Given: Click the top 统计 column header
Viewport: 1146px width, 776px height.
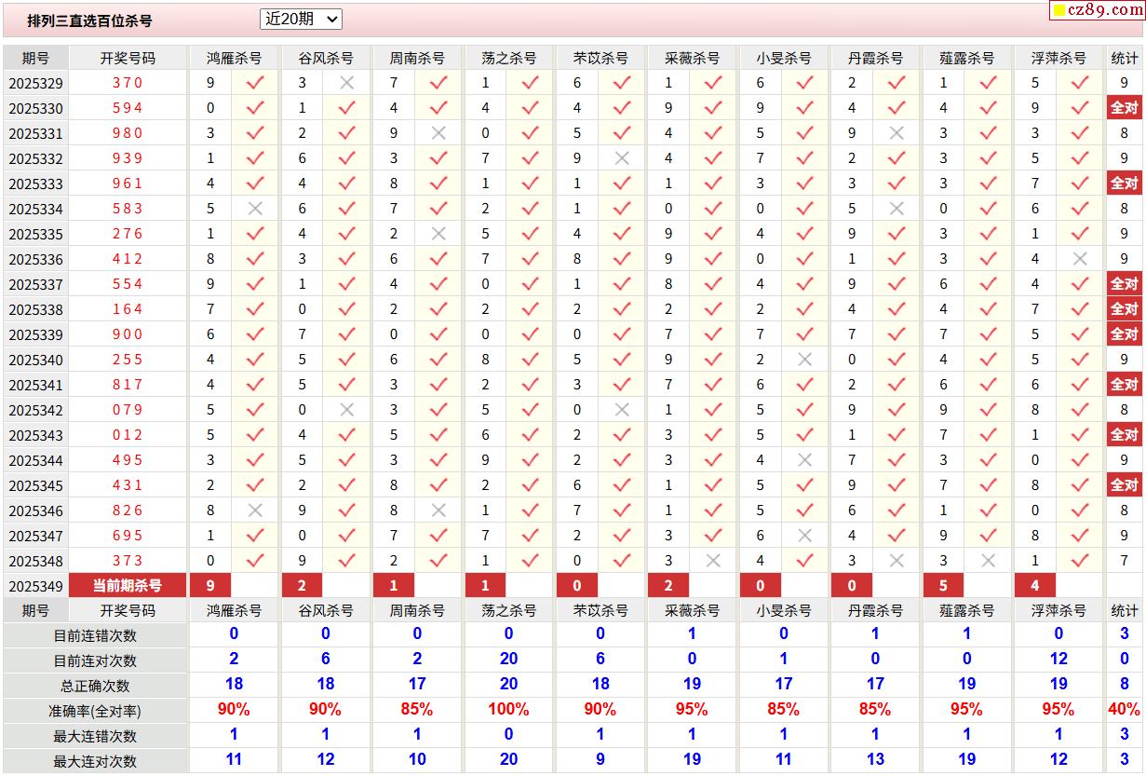Looking at the screenshot, I should point(1124,58).
